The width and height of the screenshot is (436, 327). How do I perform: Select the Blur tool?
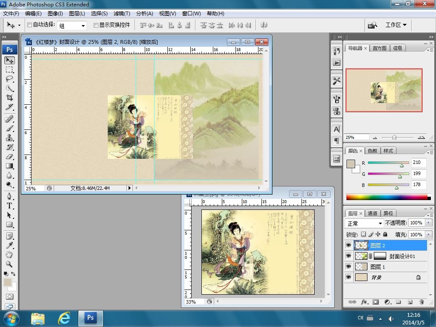(9, 175)
